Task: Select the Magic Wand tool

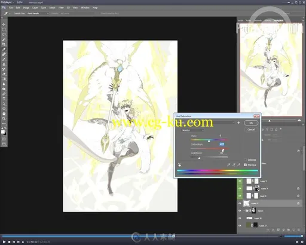Action: [x=4, y=39]
